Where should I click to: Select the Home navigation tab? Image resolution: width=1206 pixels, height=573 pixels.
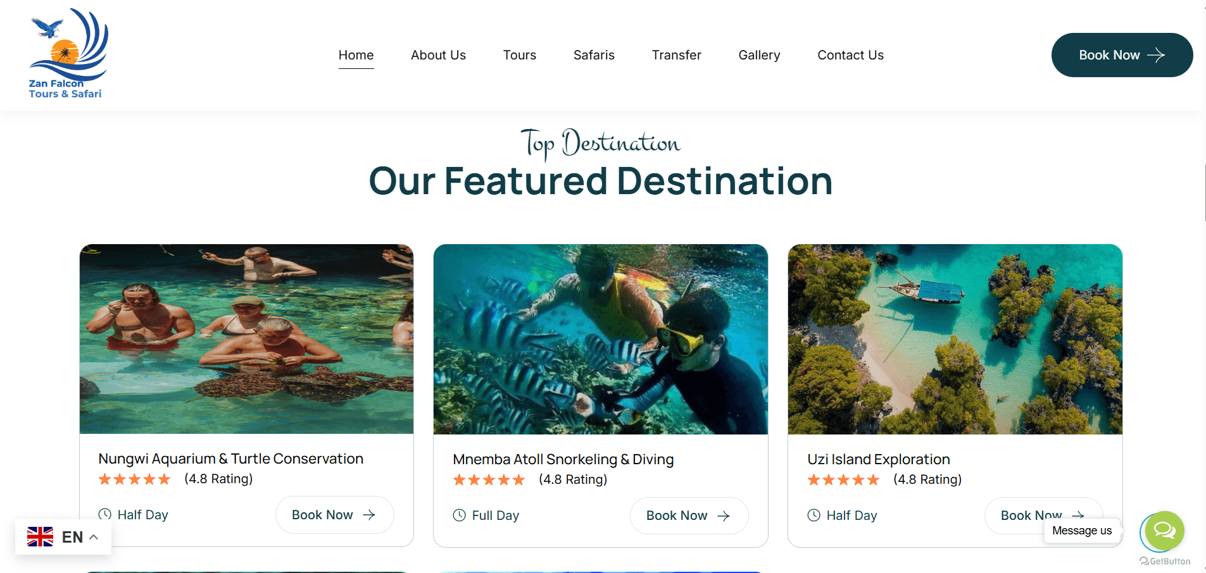tap(356, 55)
